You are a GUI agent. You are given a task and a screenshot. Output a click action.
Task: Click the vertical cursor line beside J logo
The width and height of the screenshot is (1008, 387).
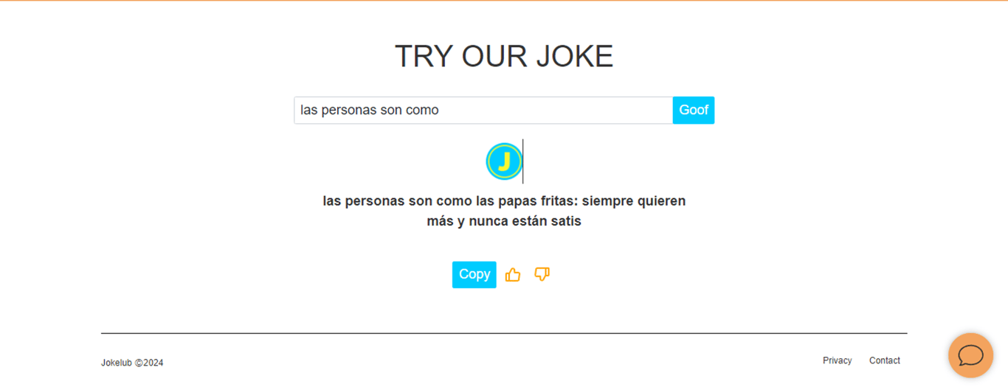pos(523,161)
